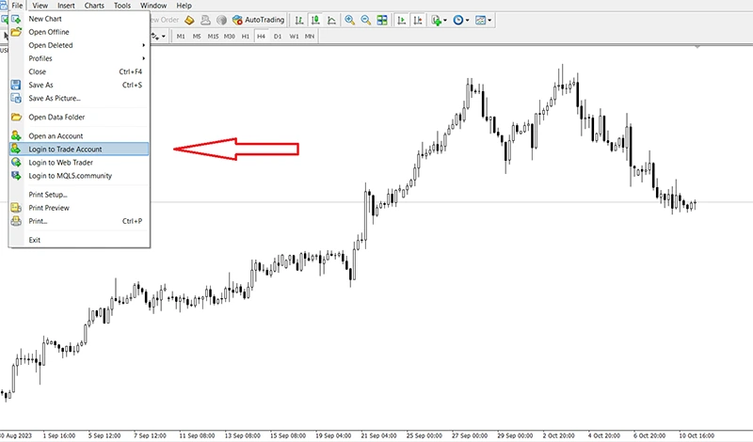Viewport: 753px width, 442px height.
Task: Select Open an Account menu entry
Action: (x=56, y=135)
